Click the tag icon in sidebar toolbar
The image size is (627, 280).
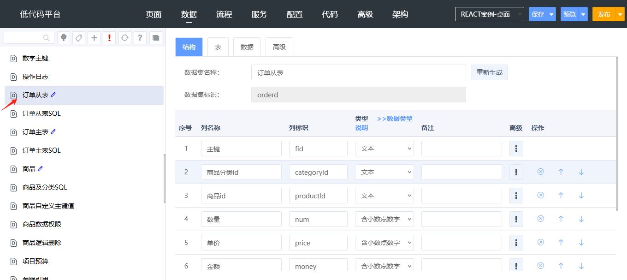pos(79,38)
